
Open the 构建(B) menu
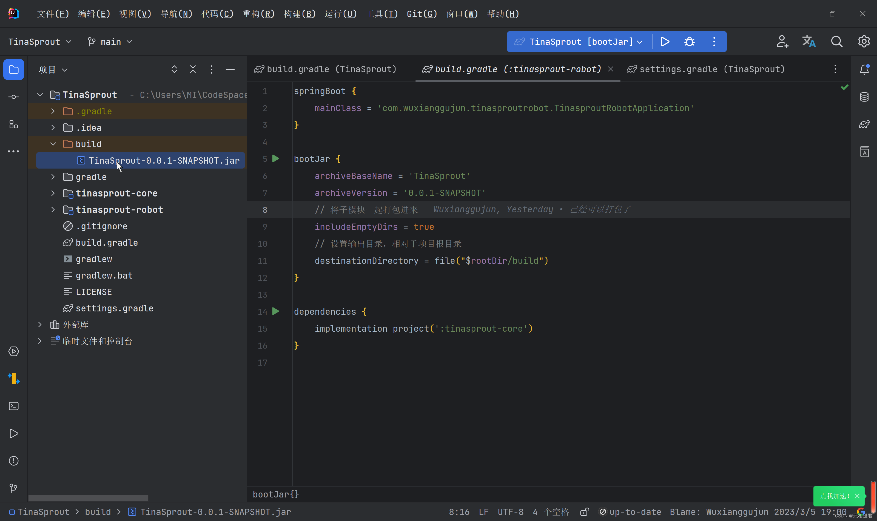(299, 14)
